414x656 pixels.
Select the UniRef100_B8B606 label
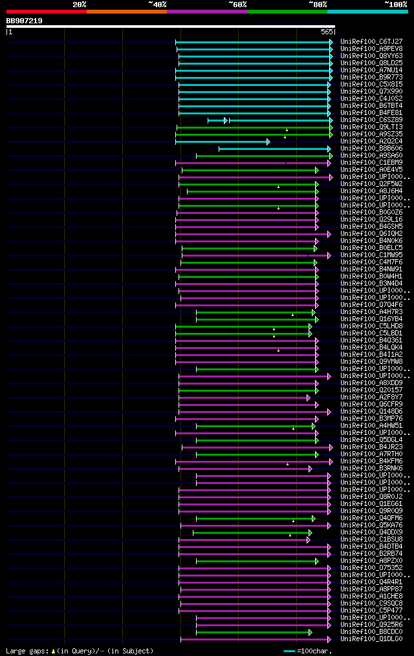click(371, 149)
